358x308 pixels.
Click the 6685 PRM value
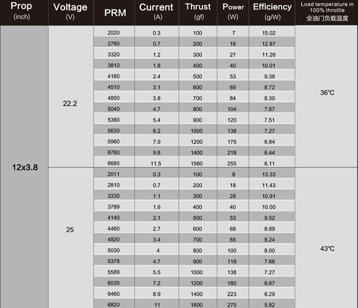click(113, 163)
